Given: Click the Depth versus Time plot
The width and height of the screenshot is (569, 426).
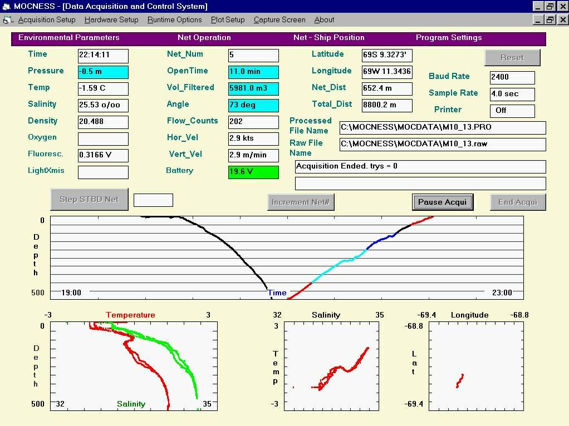Looking at the screenshot, I should click(287, 258).
